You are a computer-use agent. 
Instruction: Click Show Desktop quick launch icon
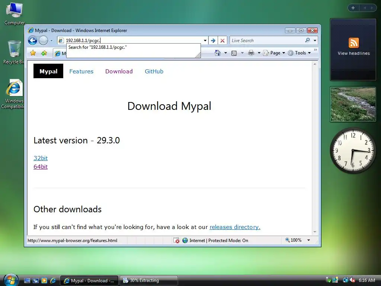(27, 281)
